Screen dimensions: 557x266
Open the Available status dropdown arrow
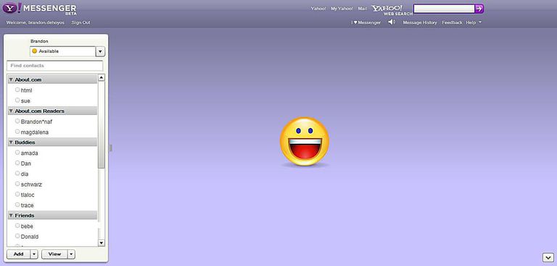(100, 52)
